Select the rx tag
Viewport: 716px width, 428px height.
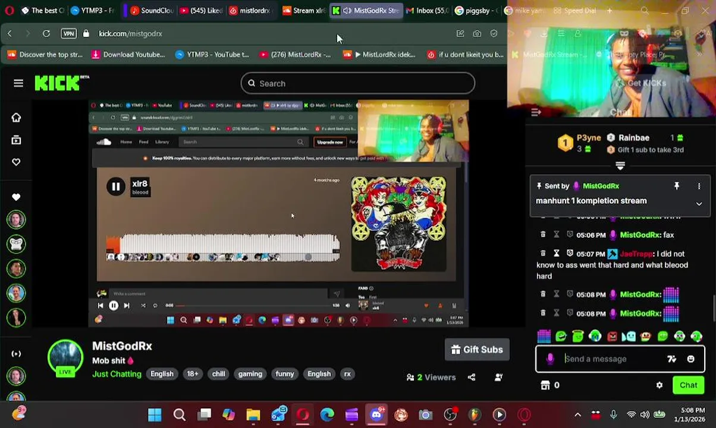(x=347, y=374)
